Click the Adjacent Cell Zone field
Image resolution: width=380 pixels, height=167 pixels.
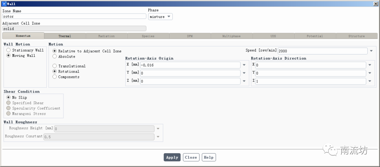coord(74,28)
